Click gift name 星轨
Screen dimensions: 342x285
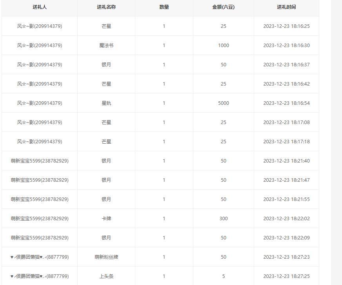[106, 103]
